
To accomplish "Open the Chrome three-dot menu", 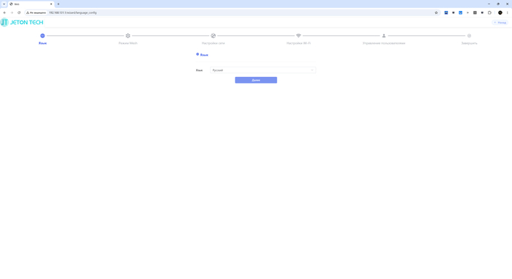I will 508,12.
